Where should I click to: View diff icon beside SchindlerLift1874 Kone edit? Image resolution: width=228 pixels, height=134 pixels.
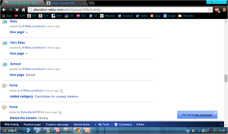(60, 112)
